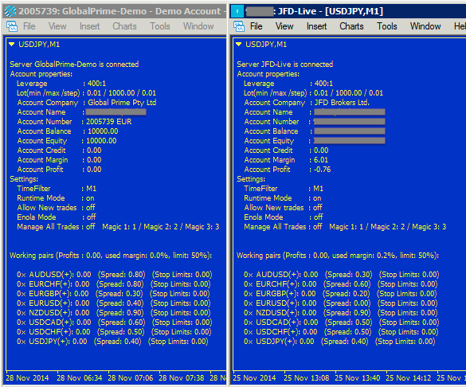Open Charts menu in GlobalPrime-Demo window
The height and width of the screenshot is (387, 466).
click(x=124, y=26)
